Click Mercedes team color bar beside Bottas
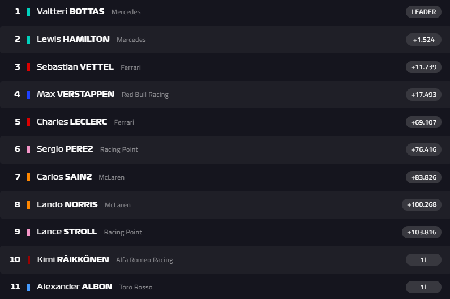 click(x=28, y=12)
